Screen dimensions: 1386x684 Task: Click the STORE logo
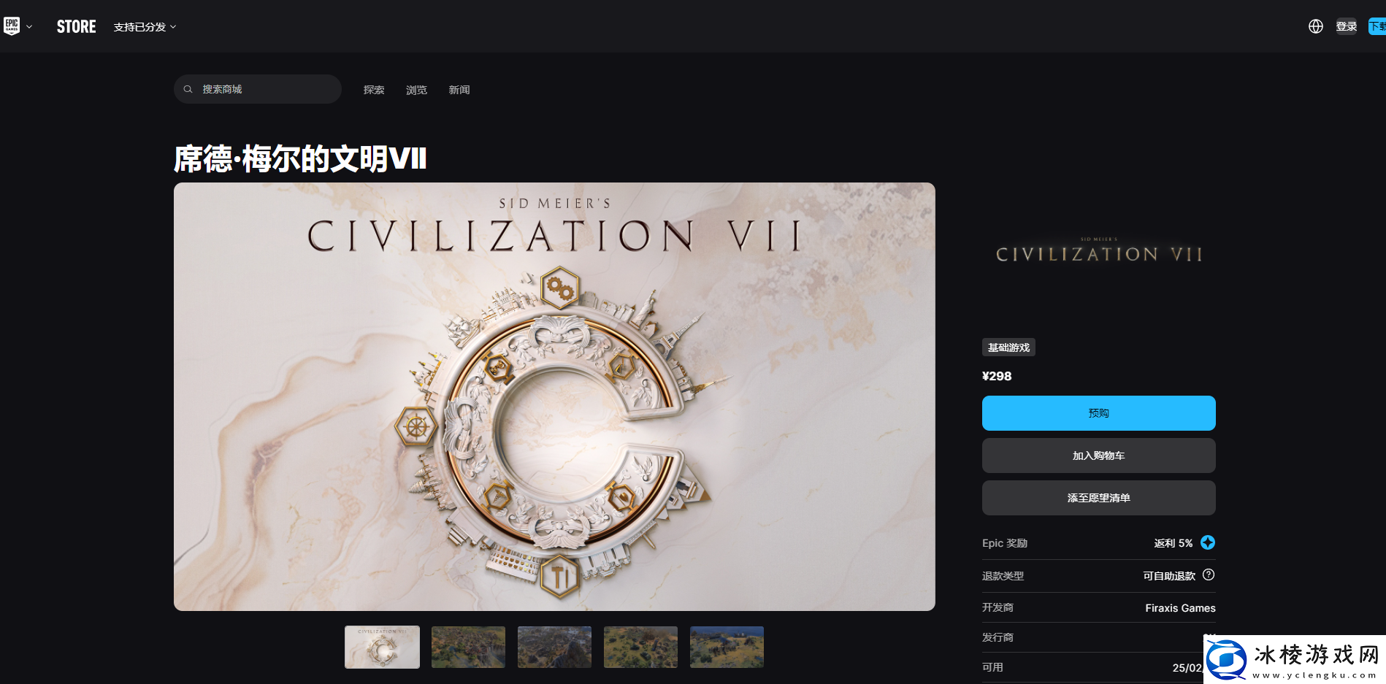click(x=77, y=27)
